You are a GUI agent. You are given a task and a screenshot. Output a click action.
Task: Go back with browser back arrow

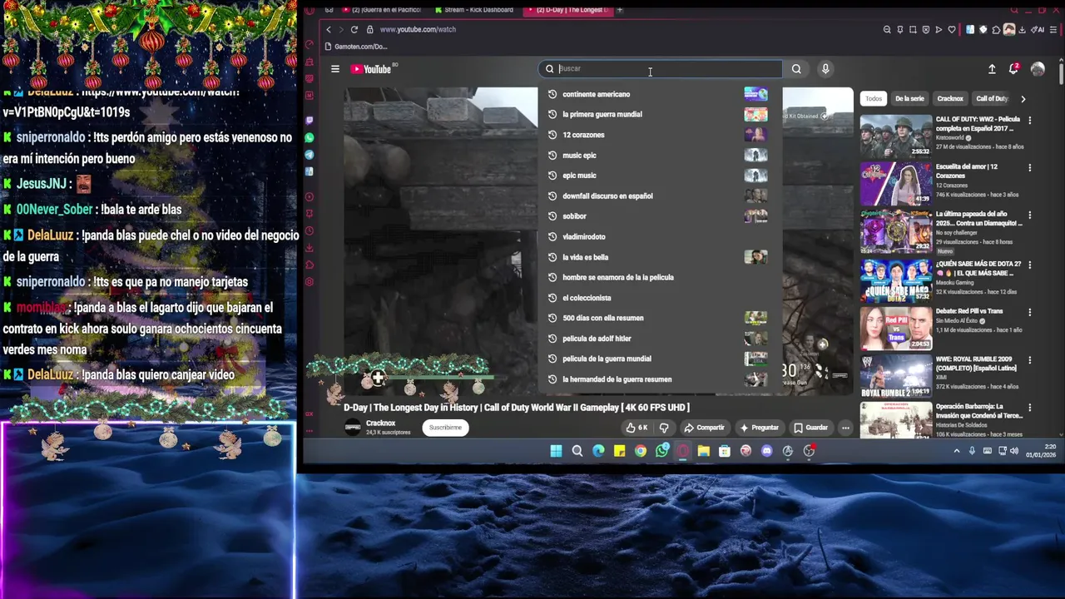pos(329,29)
